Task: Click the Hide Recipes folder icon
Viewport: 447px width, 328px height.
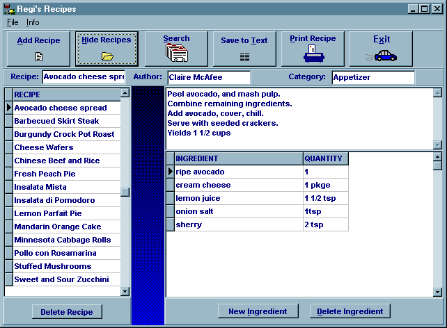Action: [107, 56]
